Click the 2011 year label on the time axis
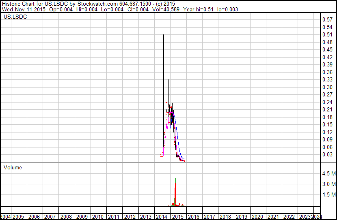 pos(114,217)
